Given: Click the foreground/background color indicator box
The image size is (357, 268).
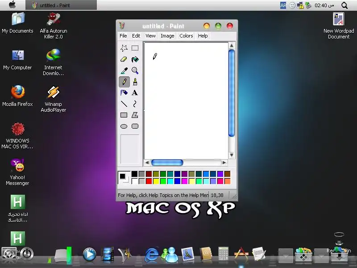Looking at the screenshot, I should pos(124,177).
